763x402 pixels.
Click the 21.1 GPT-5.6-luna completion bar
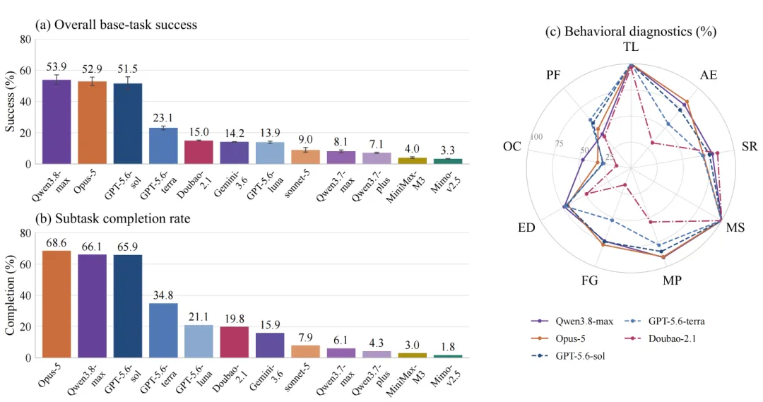click(199, 341)
